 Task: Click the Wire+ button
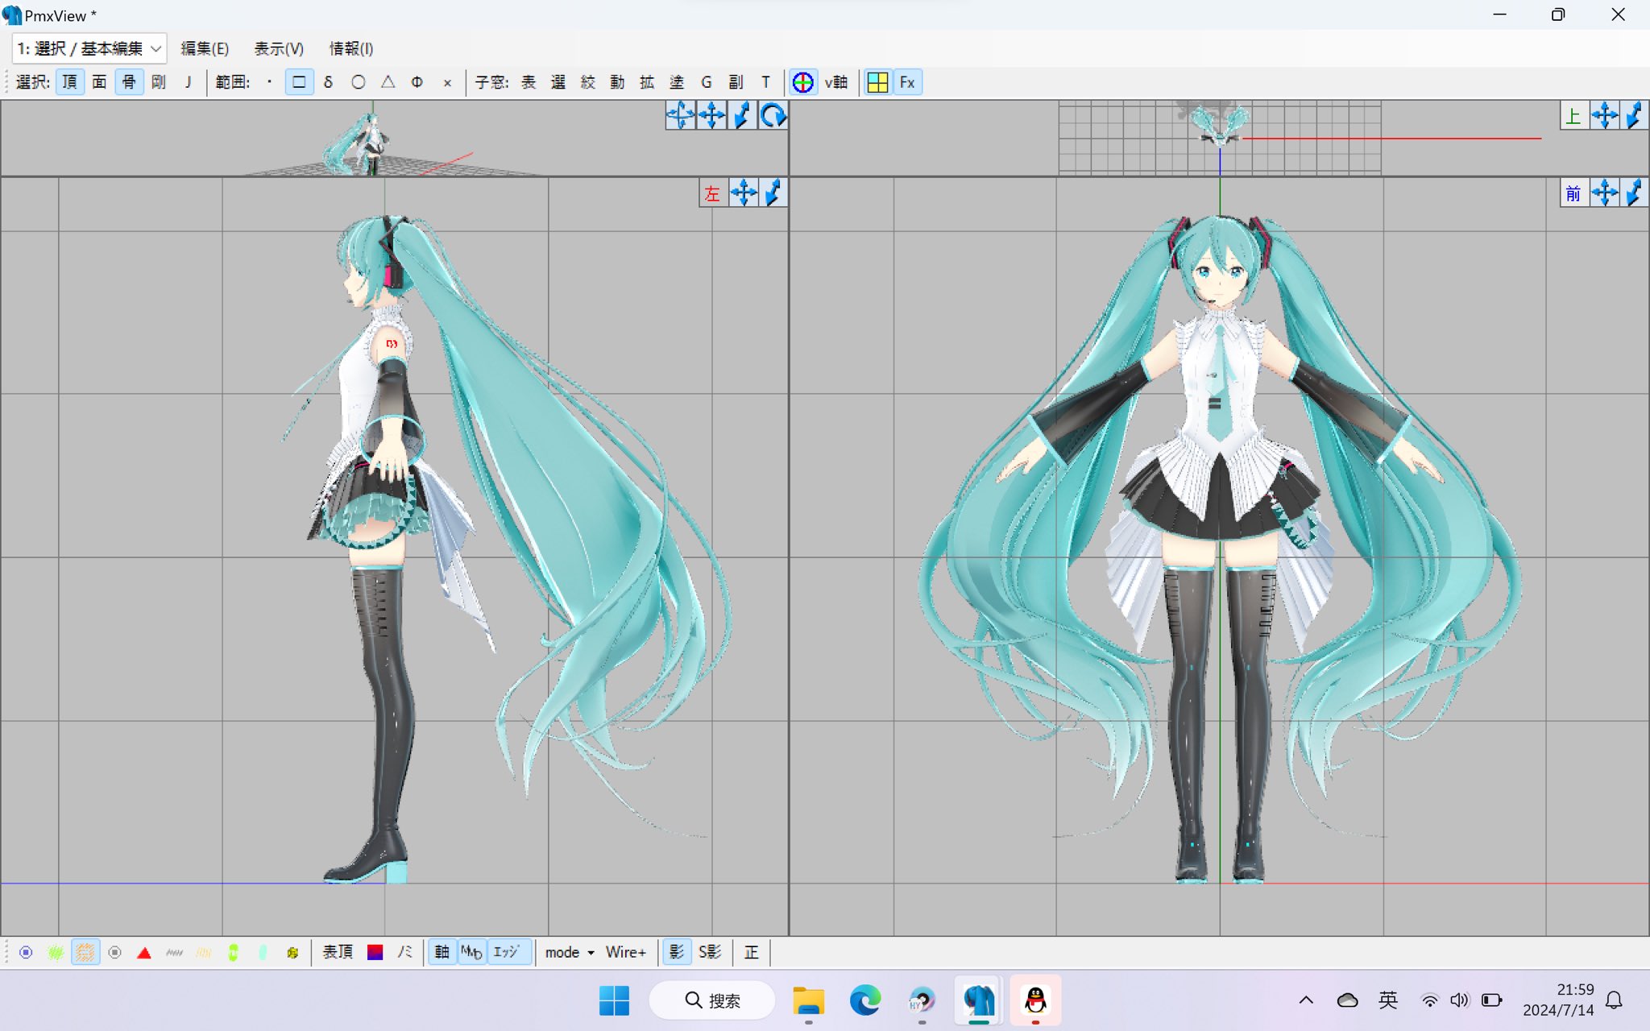pos(626,952)
